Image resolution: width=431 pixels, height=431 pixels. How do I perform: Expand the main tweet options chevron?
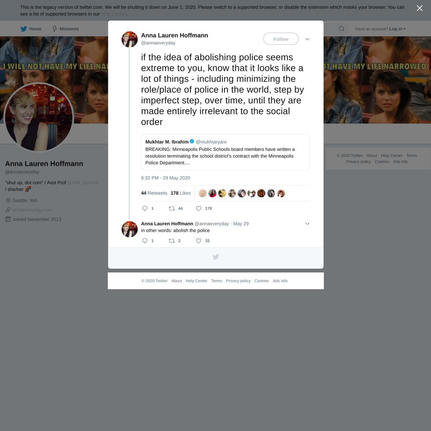point(307,39)
